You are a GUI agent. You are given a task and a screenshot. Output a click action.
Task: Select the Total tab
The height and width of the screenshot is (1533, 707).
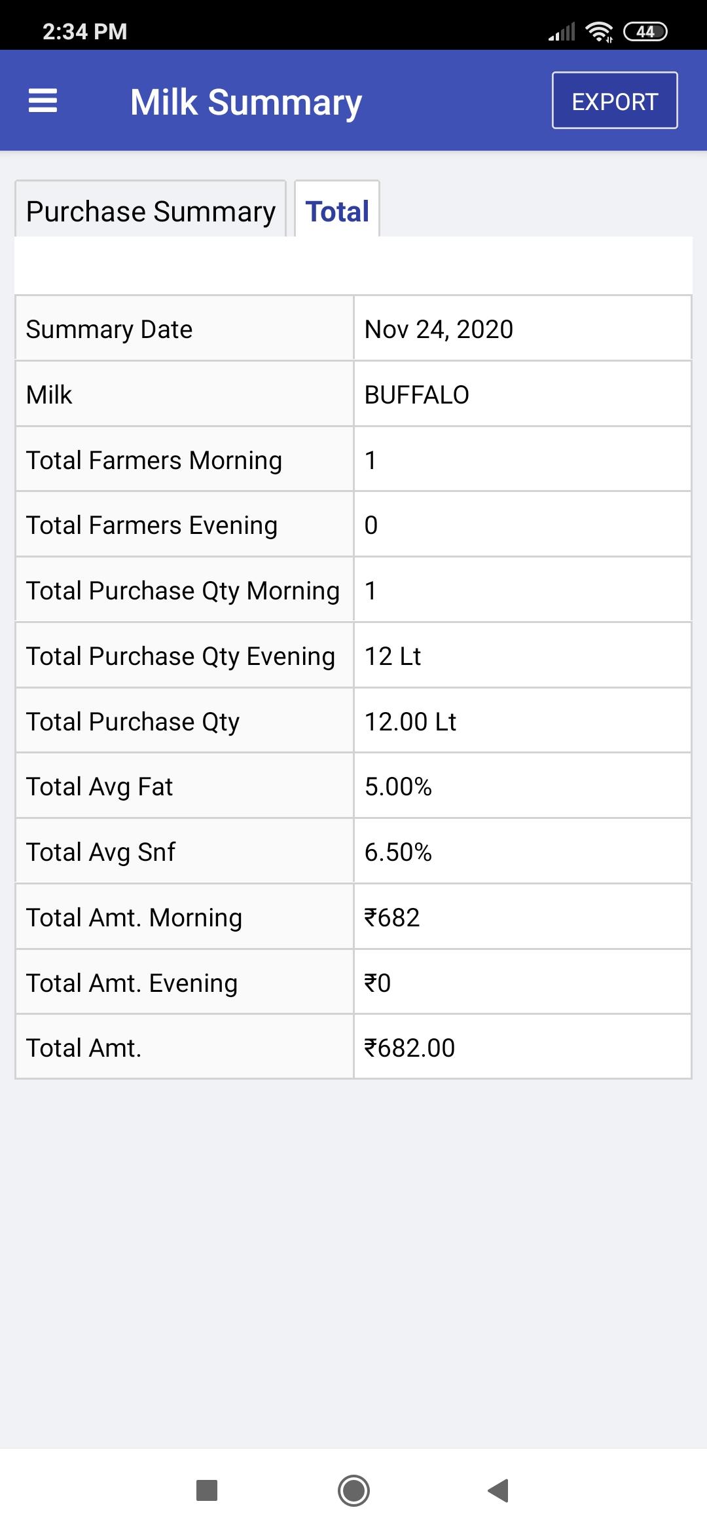[337, 210]
